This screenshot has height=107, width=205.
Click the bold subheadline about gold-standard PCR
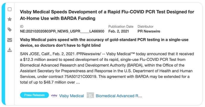click(x=104, y=43)
